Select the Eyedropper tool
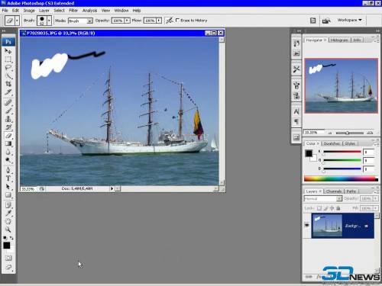382x286 pixels. pyautogui.click(x=8, y=213)
